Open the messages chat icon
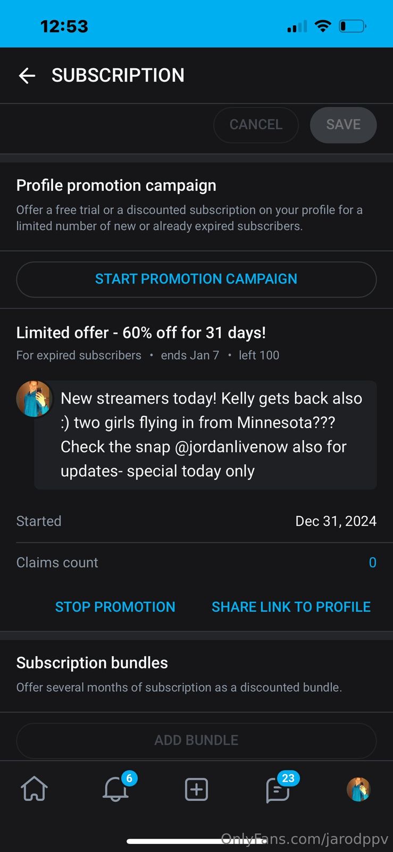This screenshot has height=852, width=393. (278, 789)
